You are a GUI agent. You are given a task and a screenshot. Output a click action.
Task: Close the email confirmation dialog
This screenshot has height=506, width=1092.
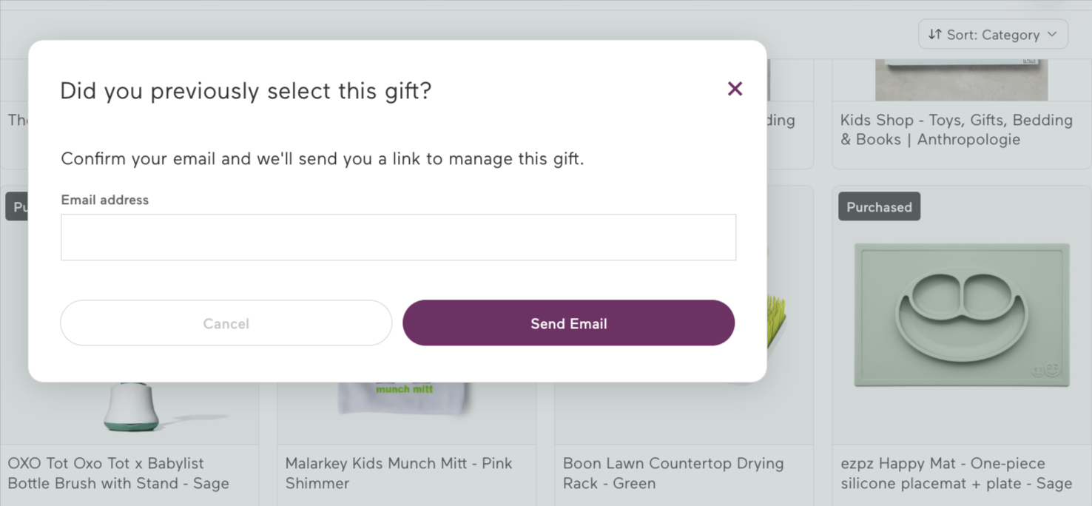coord(735,88)
